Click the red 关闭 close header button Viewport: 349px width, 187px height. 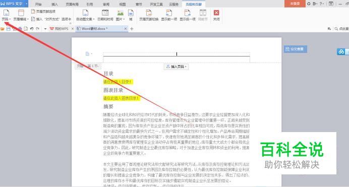click(x=216, y=15)
